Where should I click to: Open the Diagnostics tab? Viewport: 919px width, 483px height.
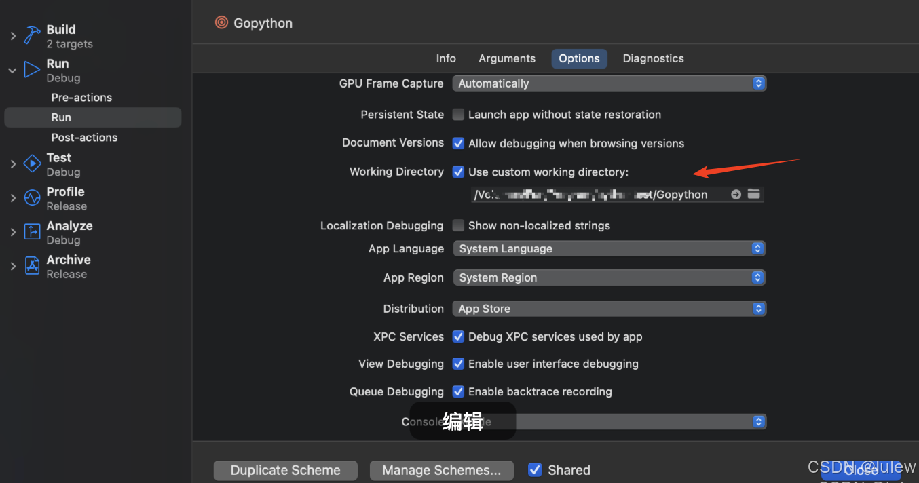click(652, 58)
